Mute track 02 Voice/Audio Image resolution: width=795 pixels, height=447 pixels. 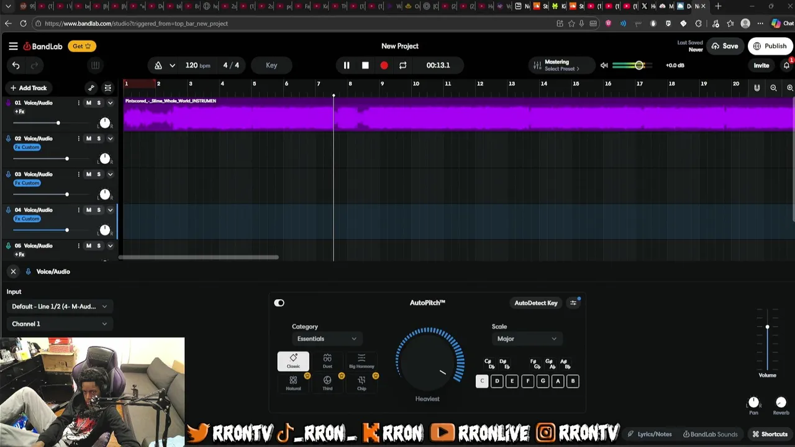coord(88,138)
